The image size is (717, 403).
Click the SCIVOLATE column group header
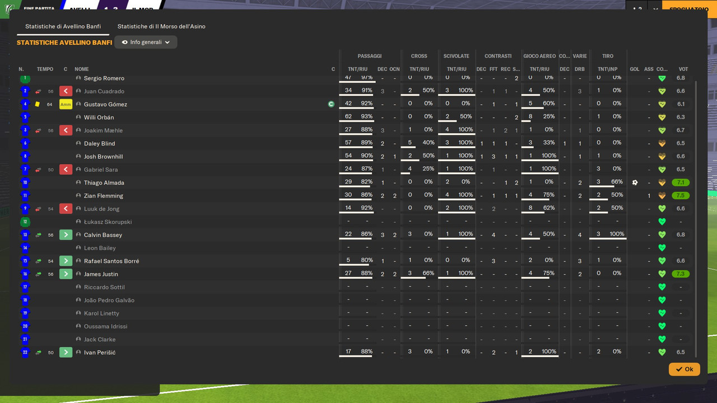(457, 56)
